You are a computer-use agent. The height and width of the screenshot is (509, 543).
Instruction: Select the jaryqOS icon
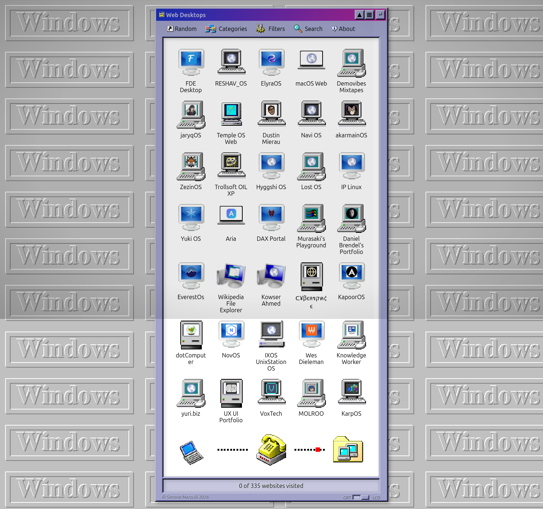[x=191, y=114]
